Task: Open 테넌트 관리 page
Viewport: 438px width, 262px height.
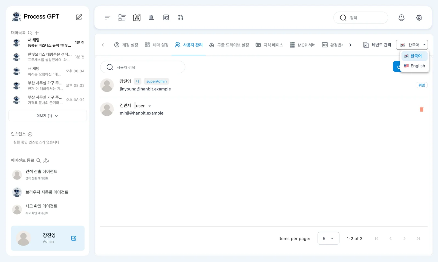Action: (377, 45)
